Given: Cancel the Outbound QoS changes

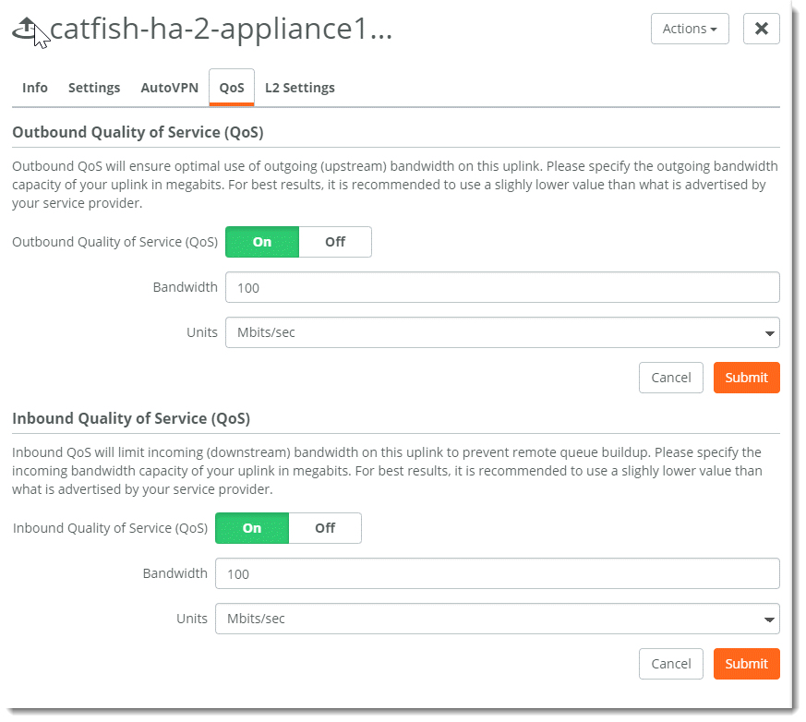Looking at the screenshot, I should (670, 378).
